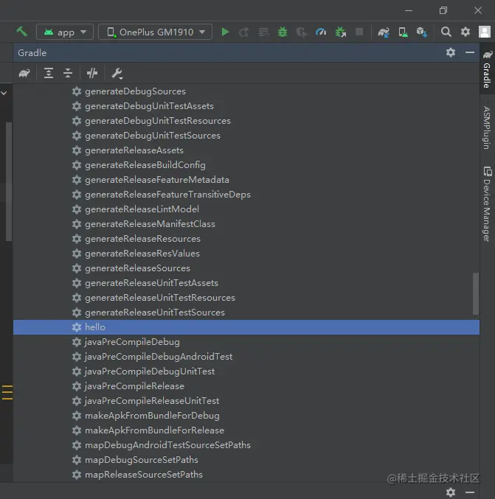
Task: Open the ASMPlugin side tab
Action: coord(486,128)
